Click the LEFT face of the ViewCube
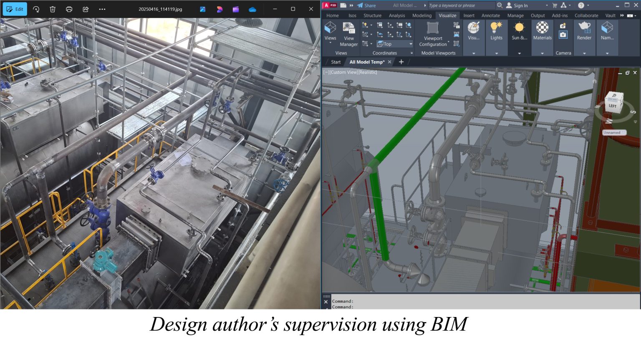The image size is (641, 342). point(613,106)
